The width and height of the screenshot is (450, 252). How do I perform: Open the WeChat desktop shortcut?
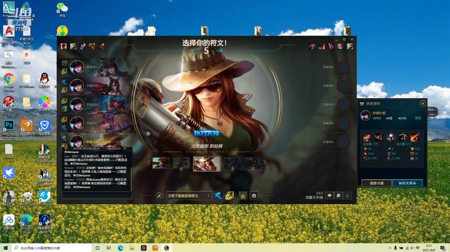pyautogui.click(x=62, y=9)
